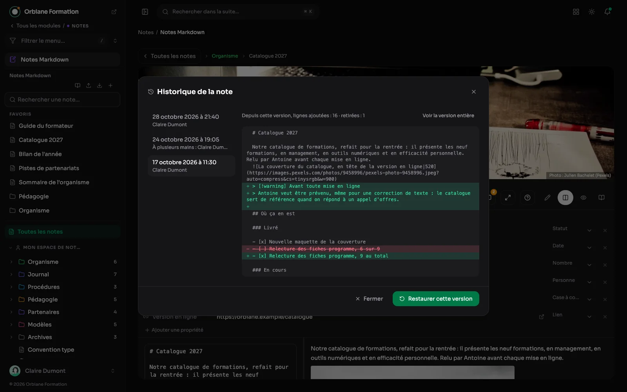The width and height of the screenshot is (627, 392).
Task: Switch to preview mode eye icon
Action: coord(584,198)
